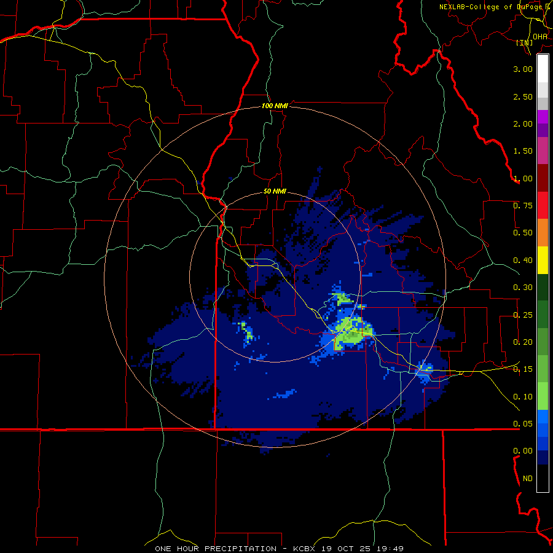Click the 3.00 inch legend label
The image size is (553, 553).
pos(523,69)
